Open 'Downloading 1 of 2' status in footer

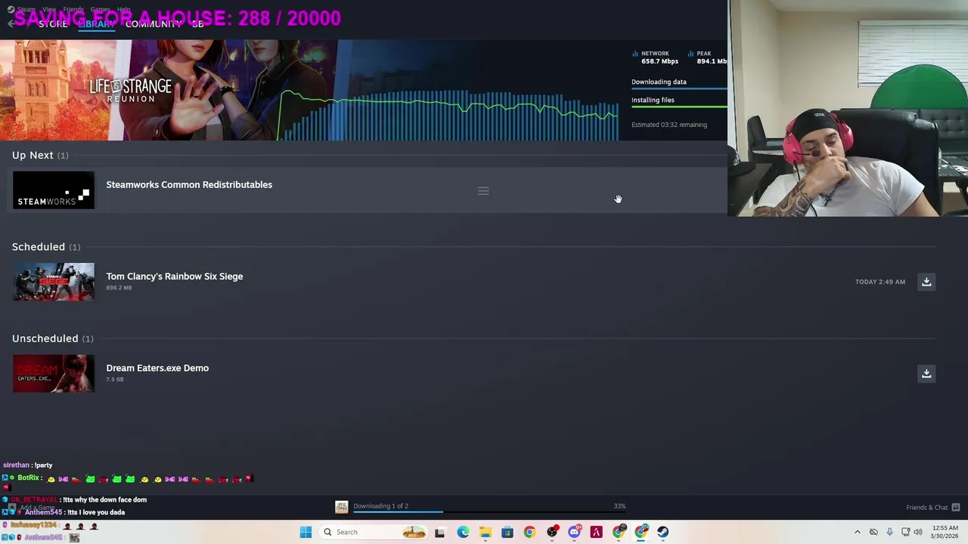coord(380,506)
